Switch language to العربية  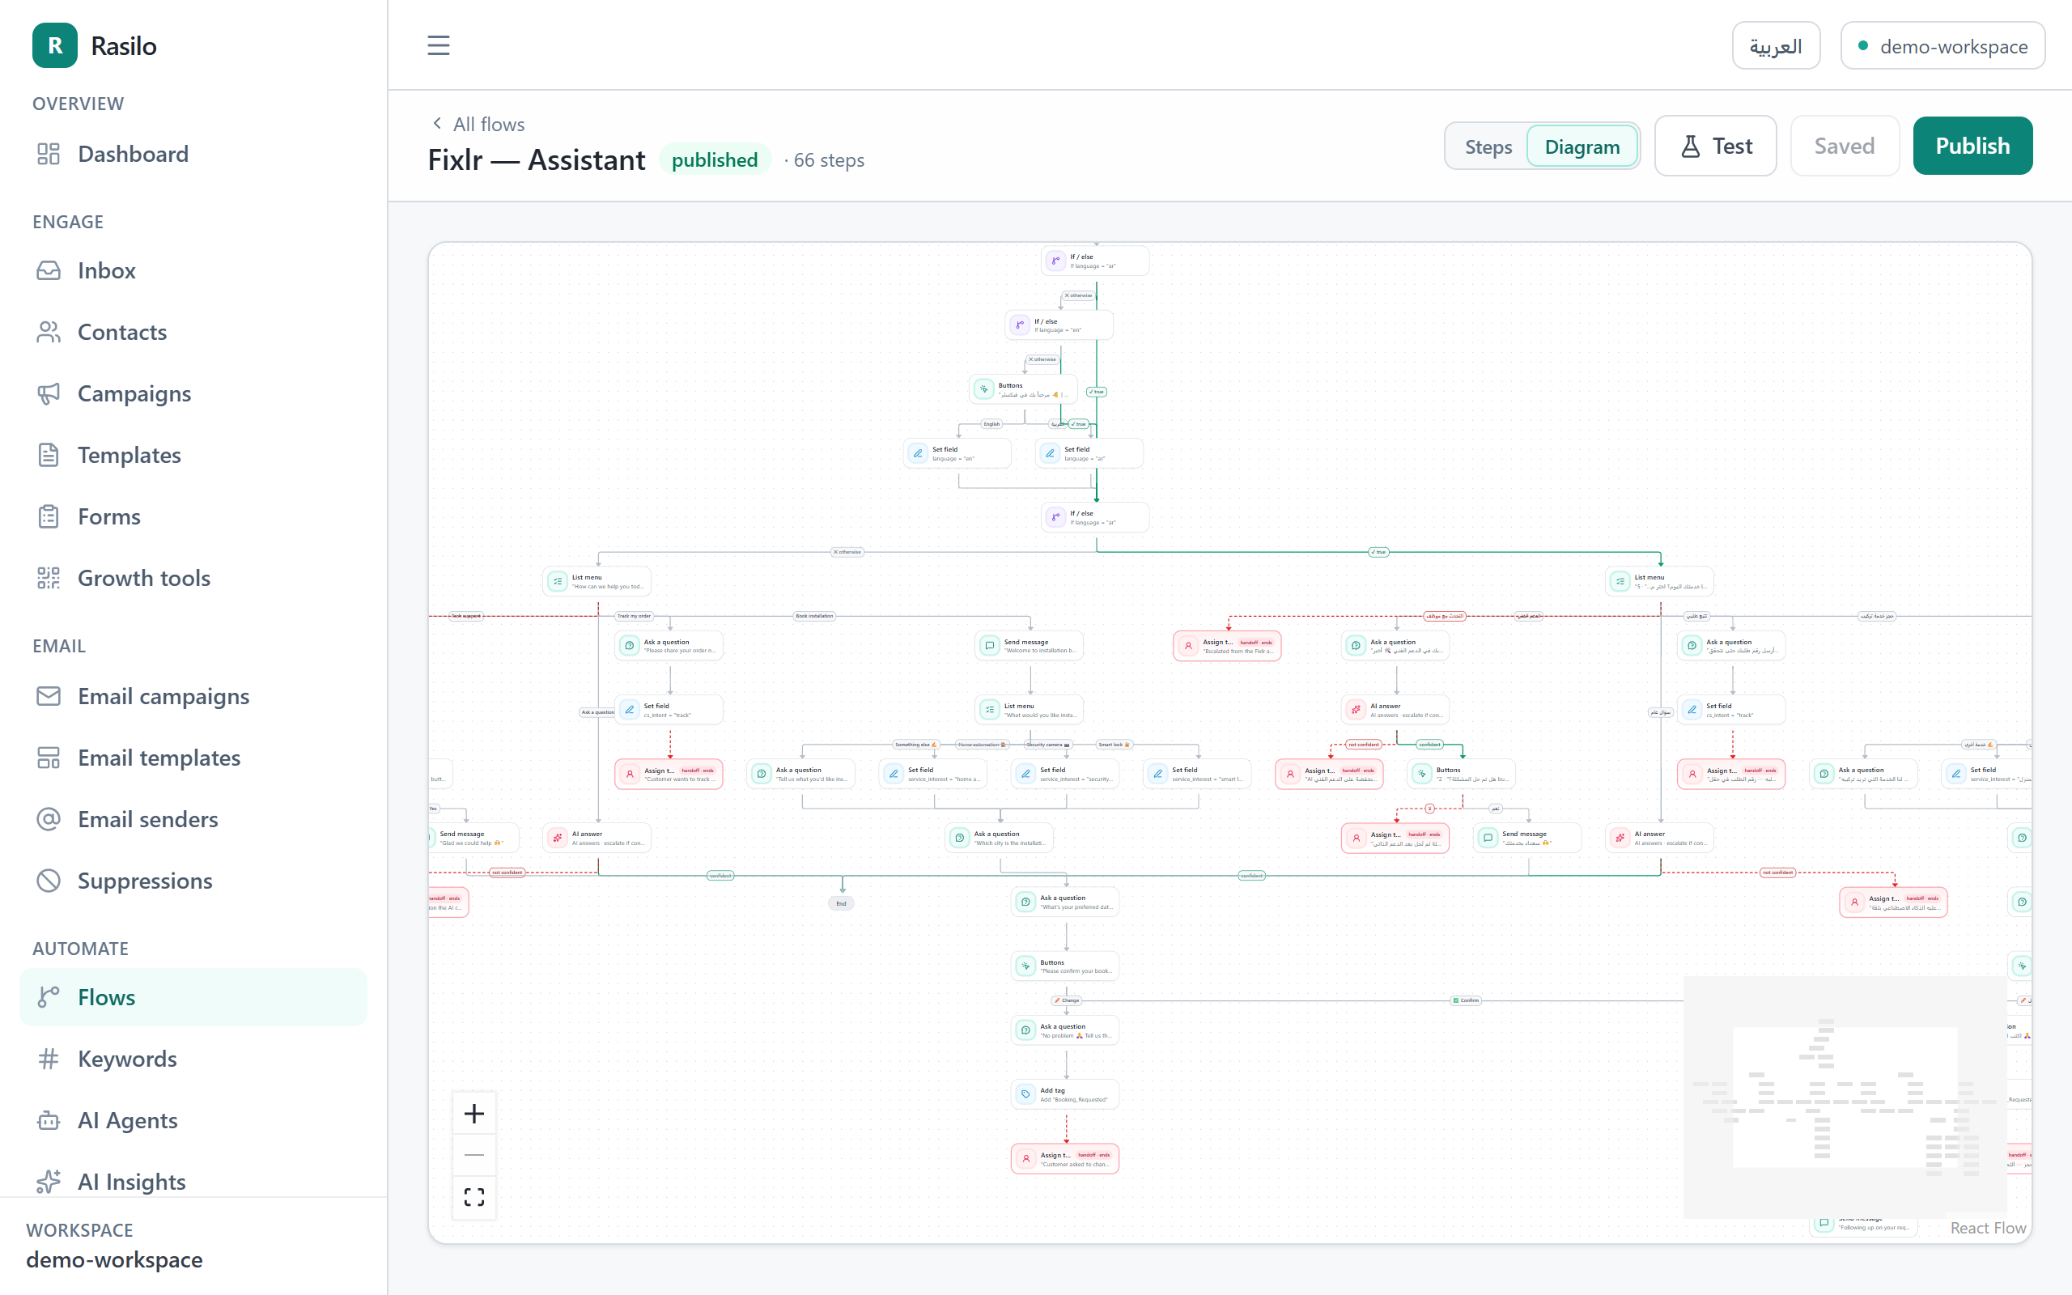[1776, 46]
